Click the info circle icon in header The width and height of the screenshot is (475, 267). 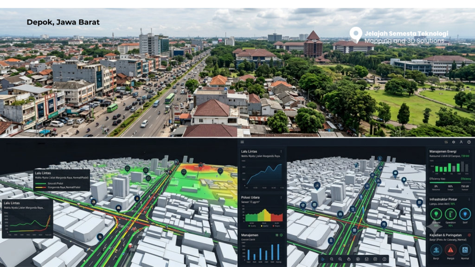click(x=469, y=142)
